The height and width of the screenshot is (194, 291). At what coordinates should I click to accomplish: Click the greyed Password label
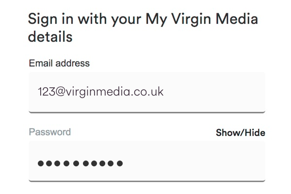pyautogui.click(x=50, y=132)
